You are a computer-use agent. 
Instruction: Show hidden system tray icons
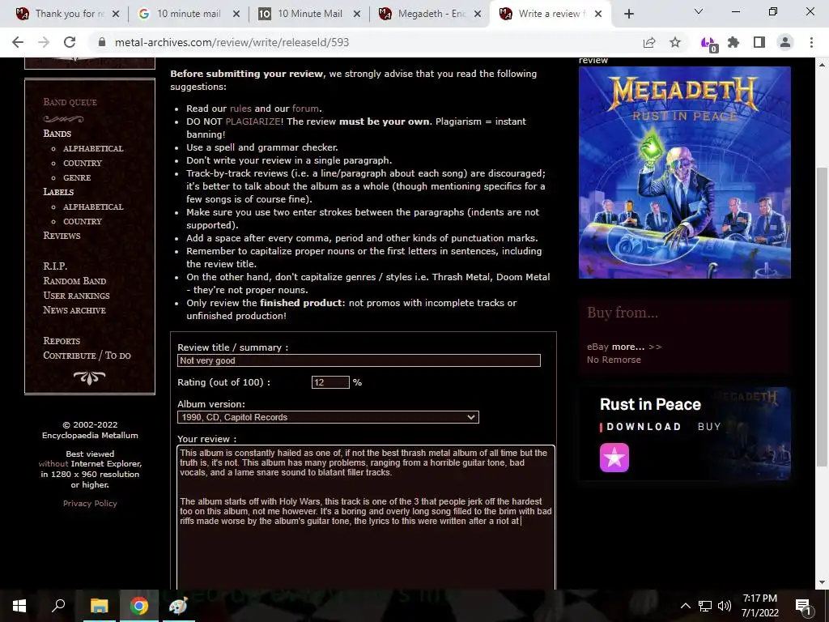[x=685, y=606]
